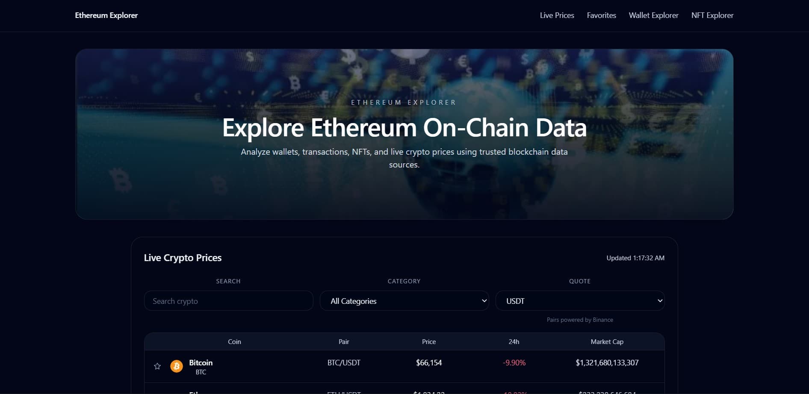Screen dimensions: 809x394
Task: Sort table by Market Cap
Action: click(607, 342)
